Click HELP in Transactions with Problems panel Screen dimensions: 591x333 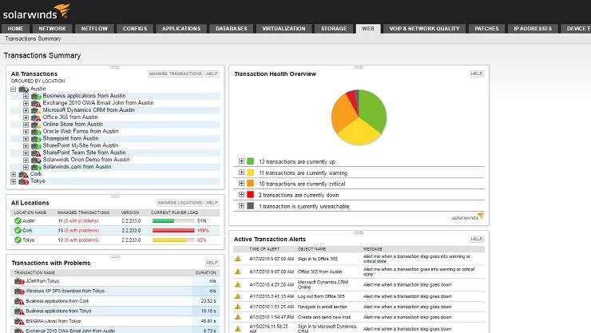pyautogui.click(x=212, y=263)
